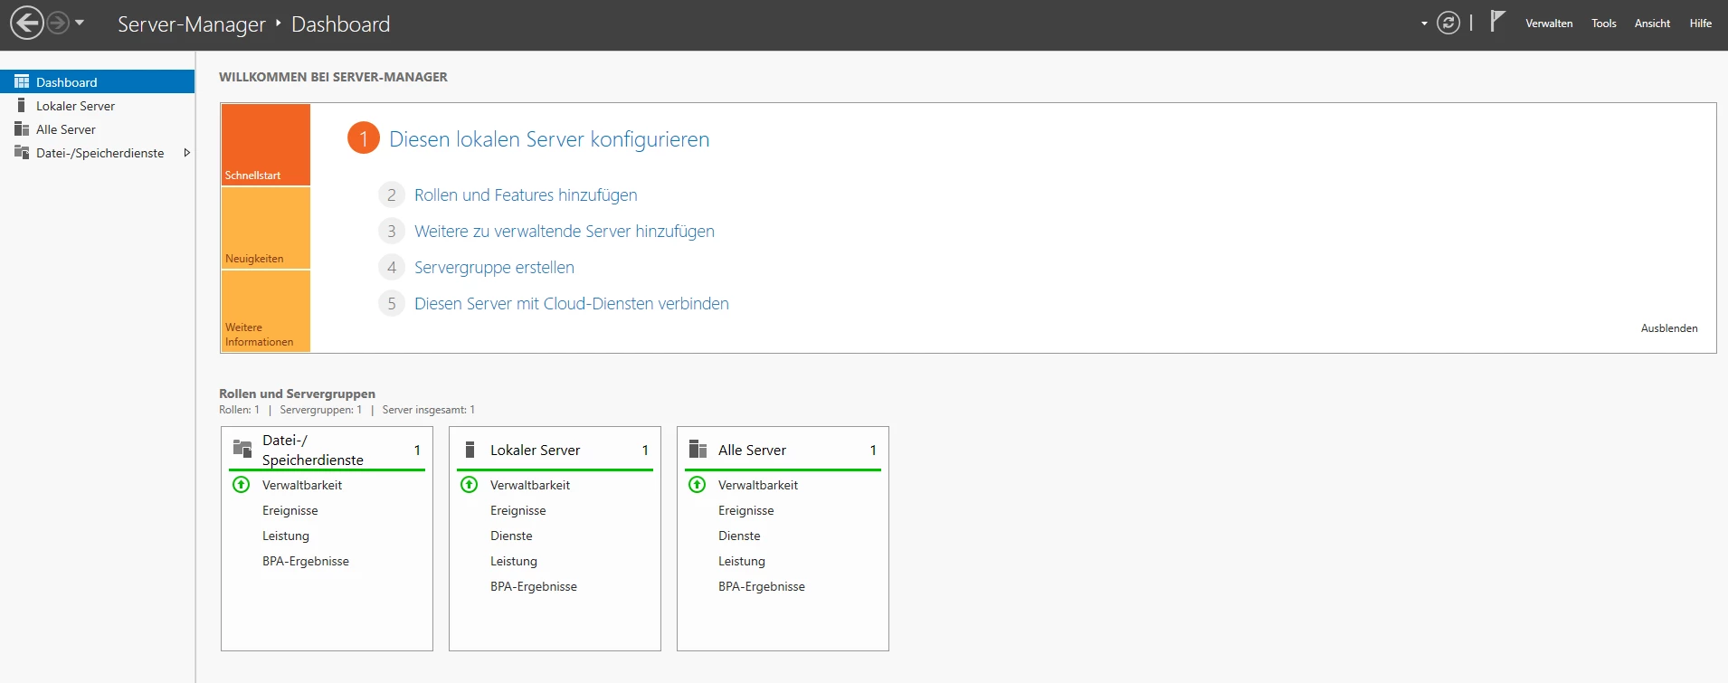Open the navigation history dropdown arrow
1728x683 pixels.
click(80, 24)
